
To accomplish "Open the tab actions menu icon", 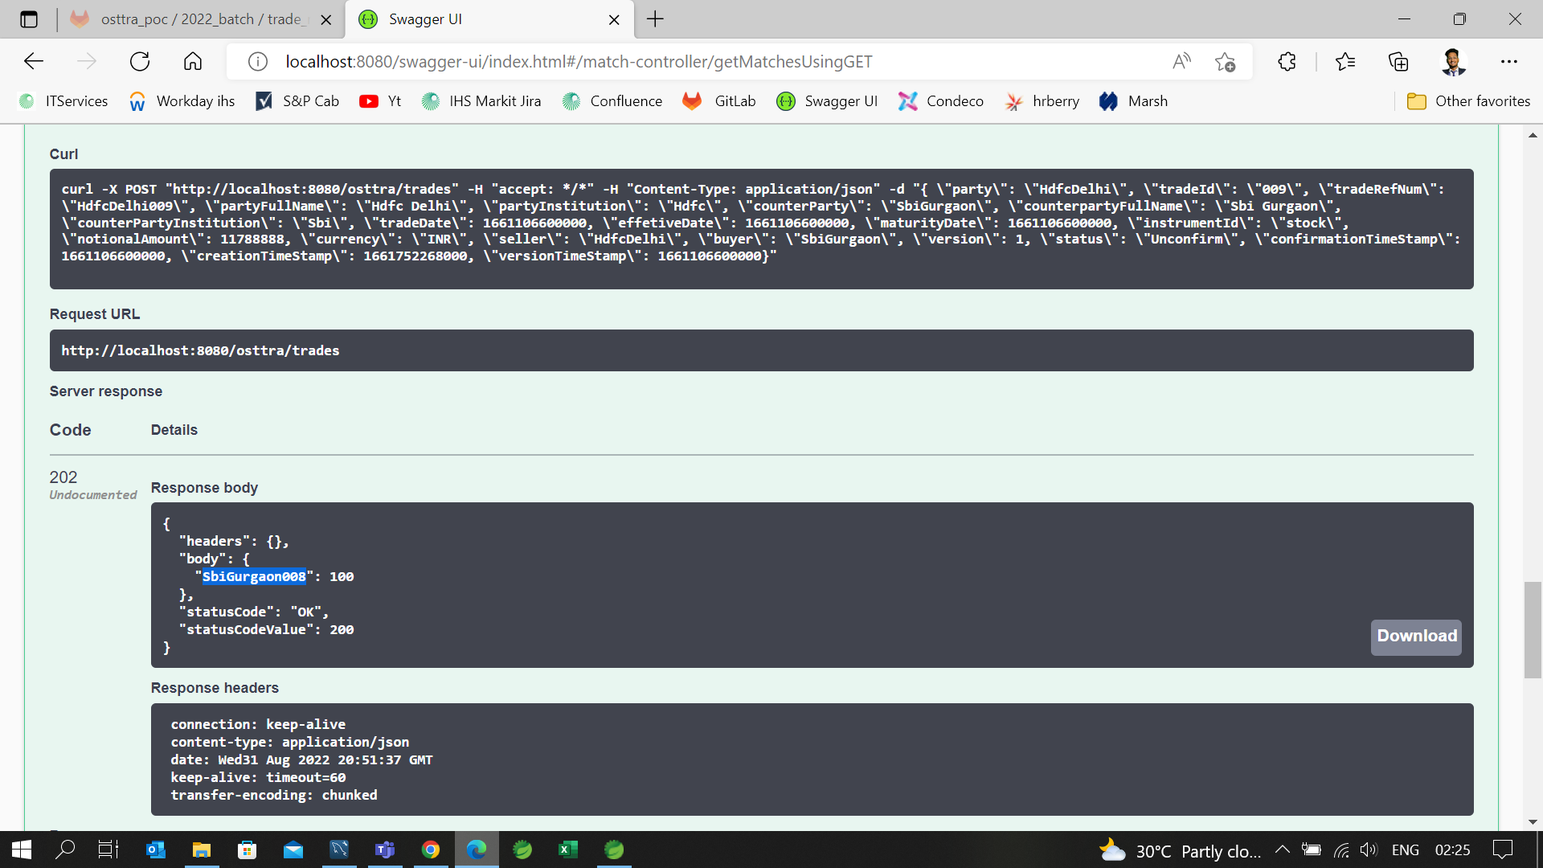I will coord(29,19).
